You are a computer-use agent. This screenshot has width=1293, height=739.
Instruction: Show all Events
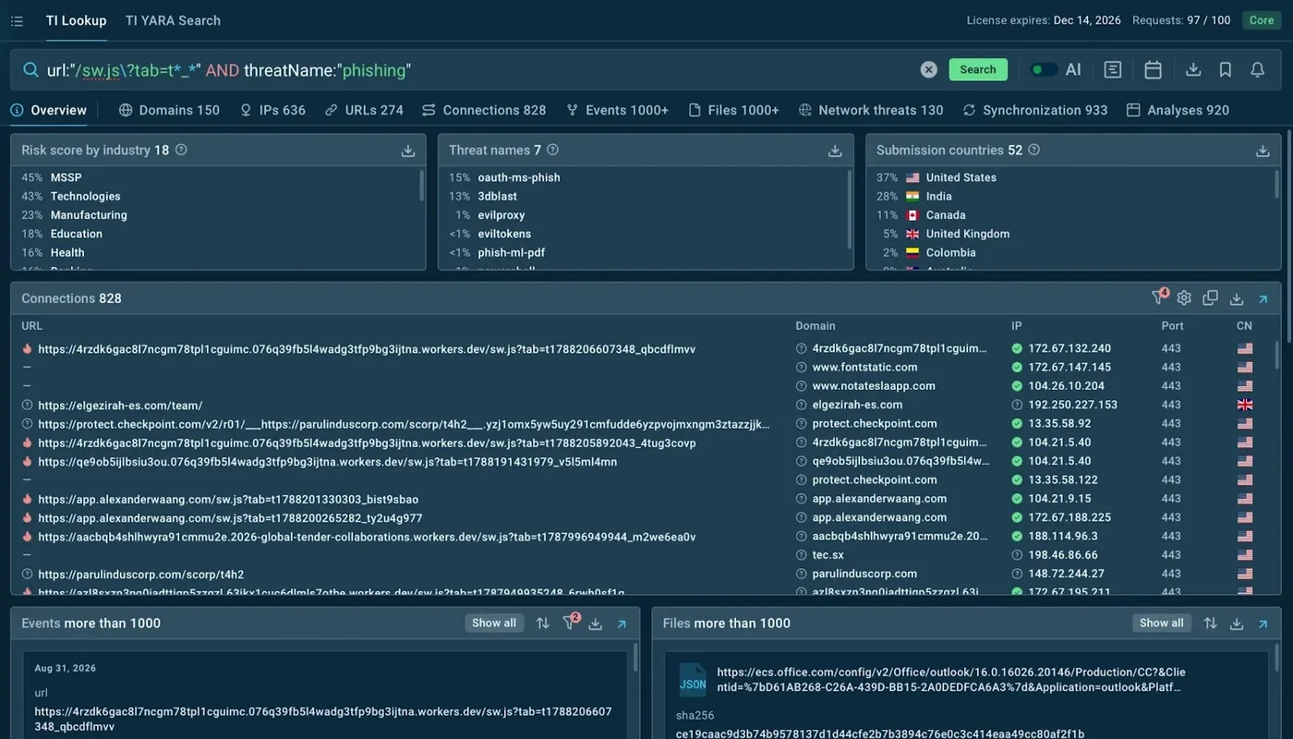point(494,623)
